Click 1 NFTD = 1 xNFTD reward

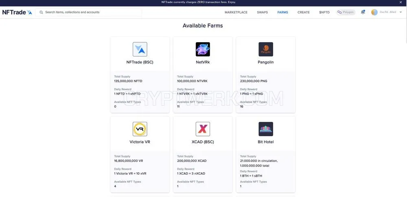coord(127,94)
